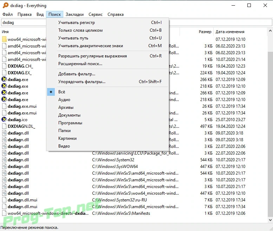273x231 pixels.
Task: Click the dxdiag.ico DirectX icon
Action: pos(4,119)
